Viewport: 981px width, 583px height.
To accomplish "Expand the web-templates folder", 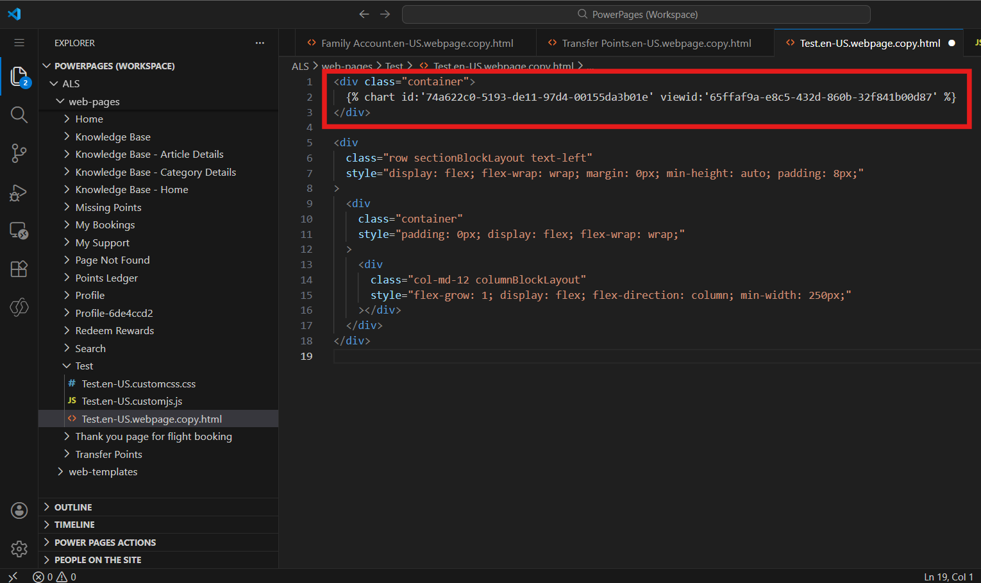I will click(x=103, y=471).
